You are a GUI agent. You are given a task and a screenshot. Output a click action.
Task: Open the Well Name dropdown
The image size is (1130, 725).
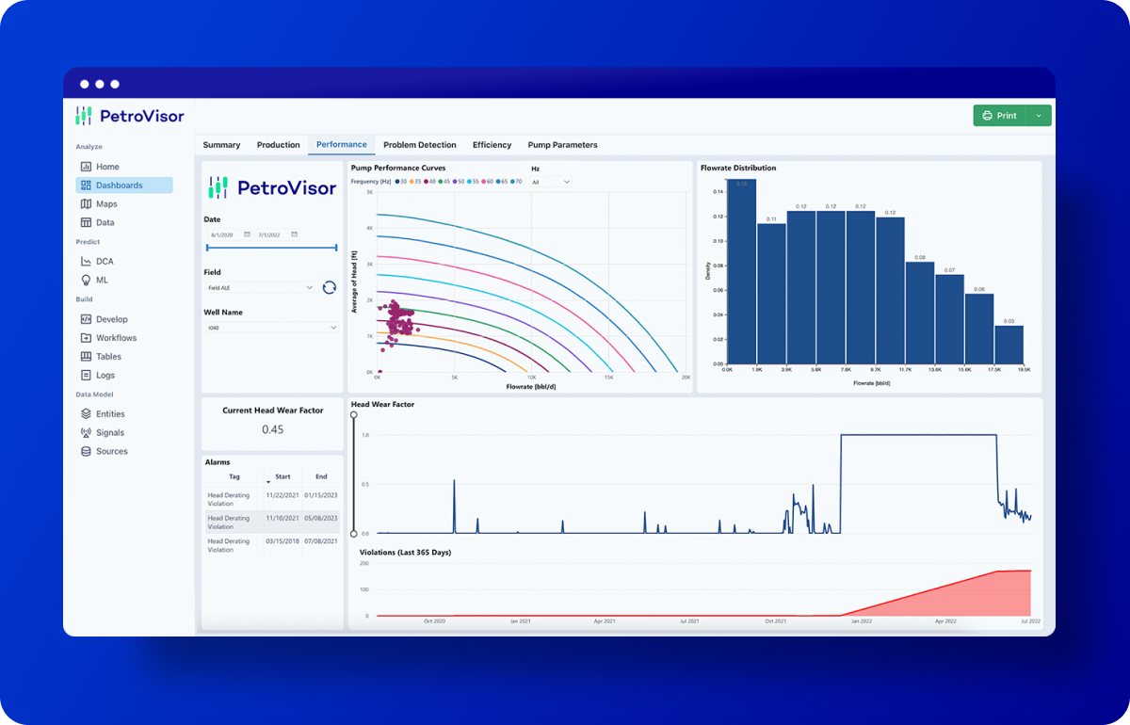coord(271,328)
